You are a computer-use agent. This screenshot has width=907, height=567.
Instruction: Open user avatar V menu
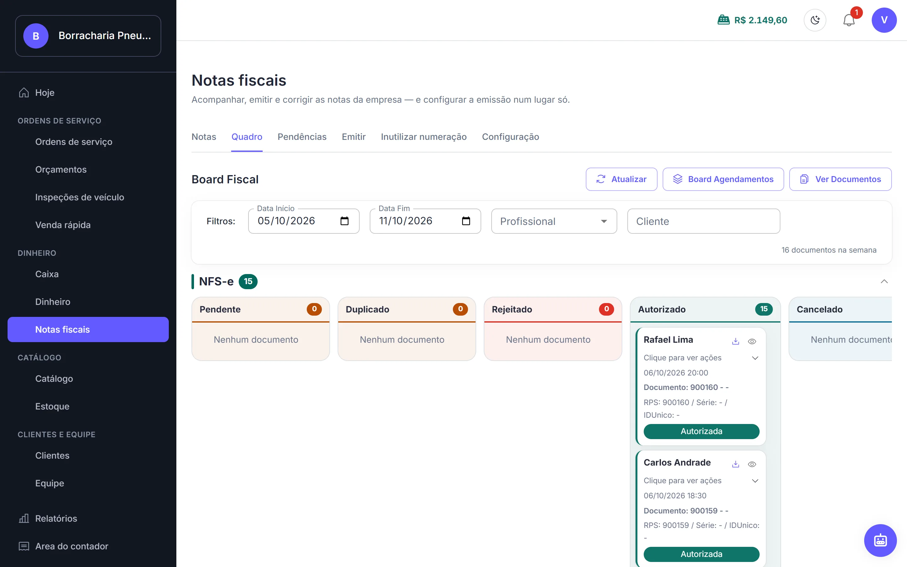click(x=884, y=20)
